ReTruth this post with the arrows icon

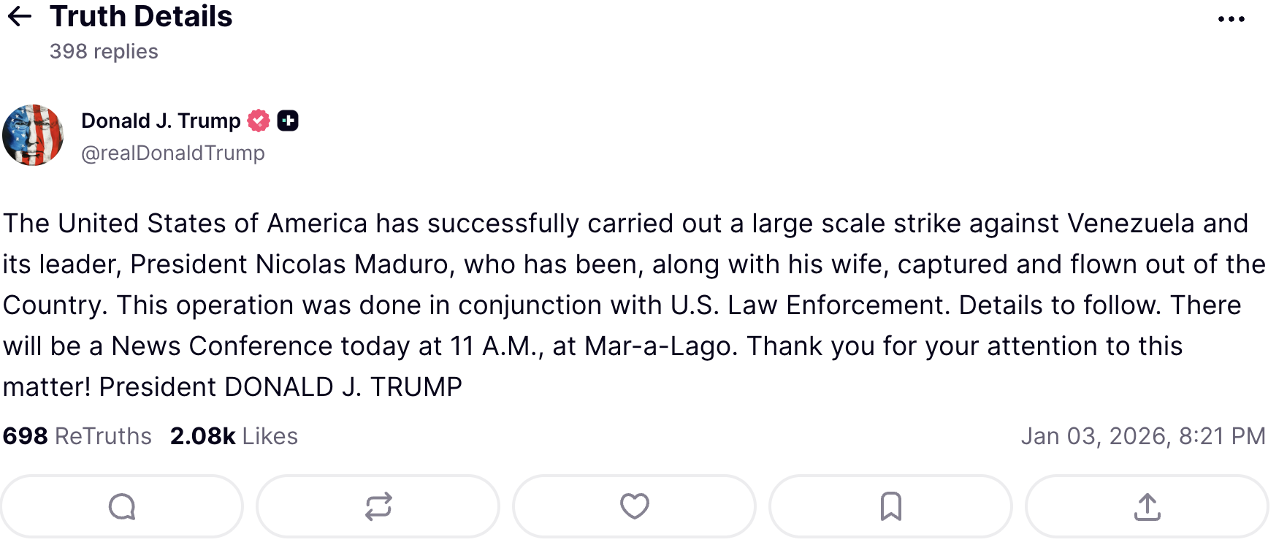click(x=378, y=506)
